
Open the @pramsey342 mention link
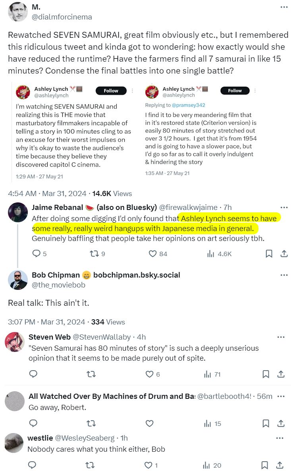coord(188,105)
